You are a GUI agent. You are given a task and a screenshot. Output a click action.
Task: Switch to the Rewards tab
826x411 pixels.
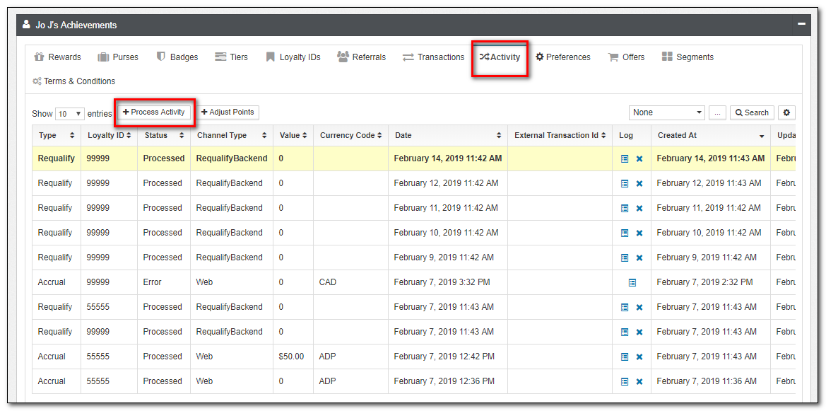click(x=57, y=57)
